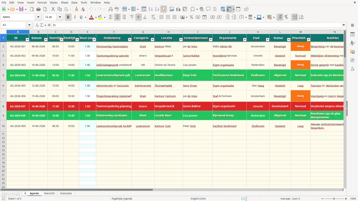Open the filter dropdown for the Stad column

click(x=268, y=40)
